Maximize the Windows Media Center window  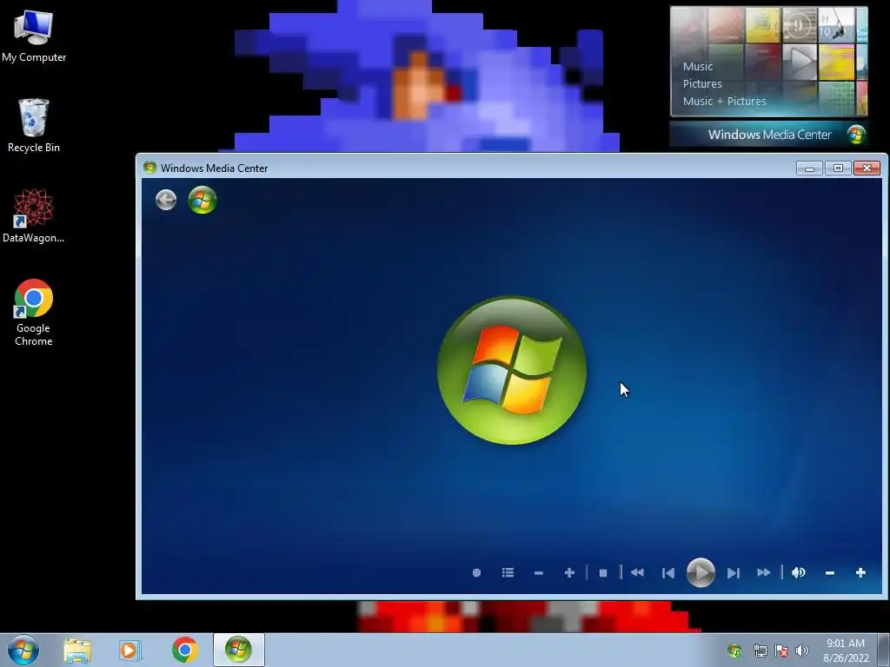(838, 168)
